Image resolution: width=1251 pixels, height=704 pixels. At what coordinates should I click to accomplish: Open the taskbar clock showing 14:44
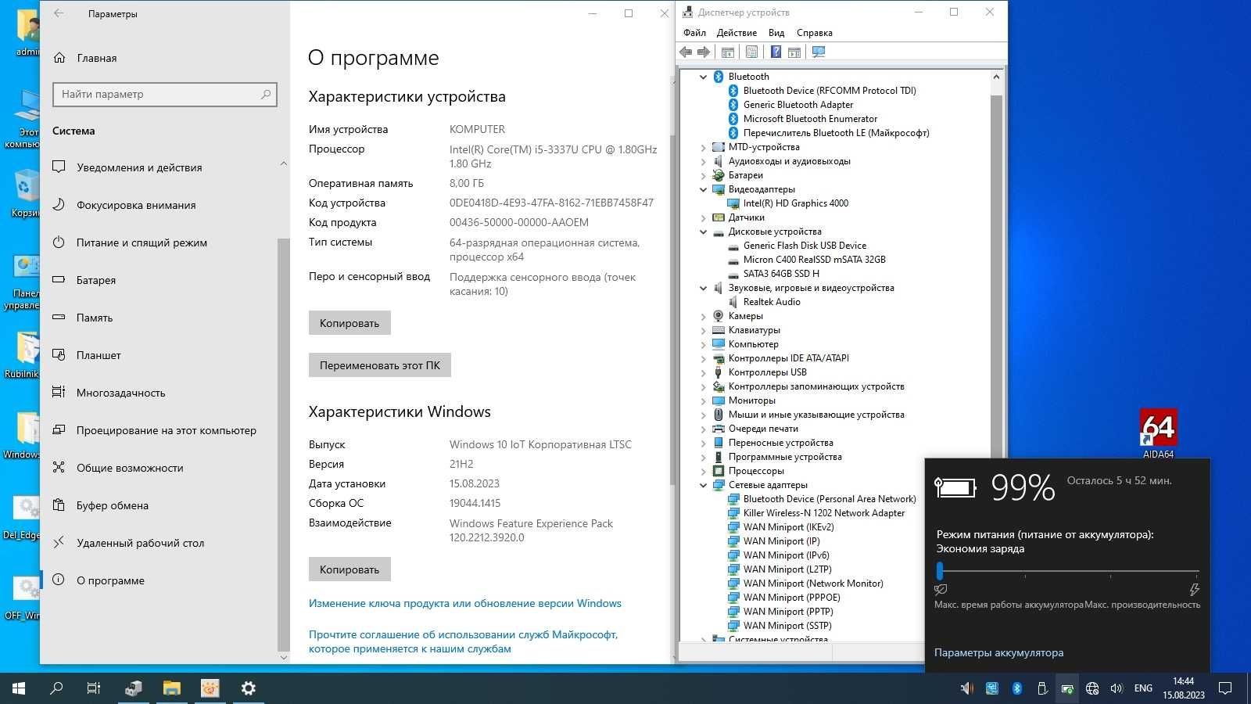[x=1184, y=688]
